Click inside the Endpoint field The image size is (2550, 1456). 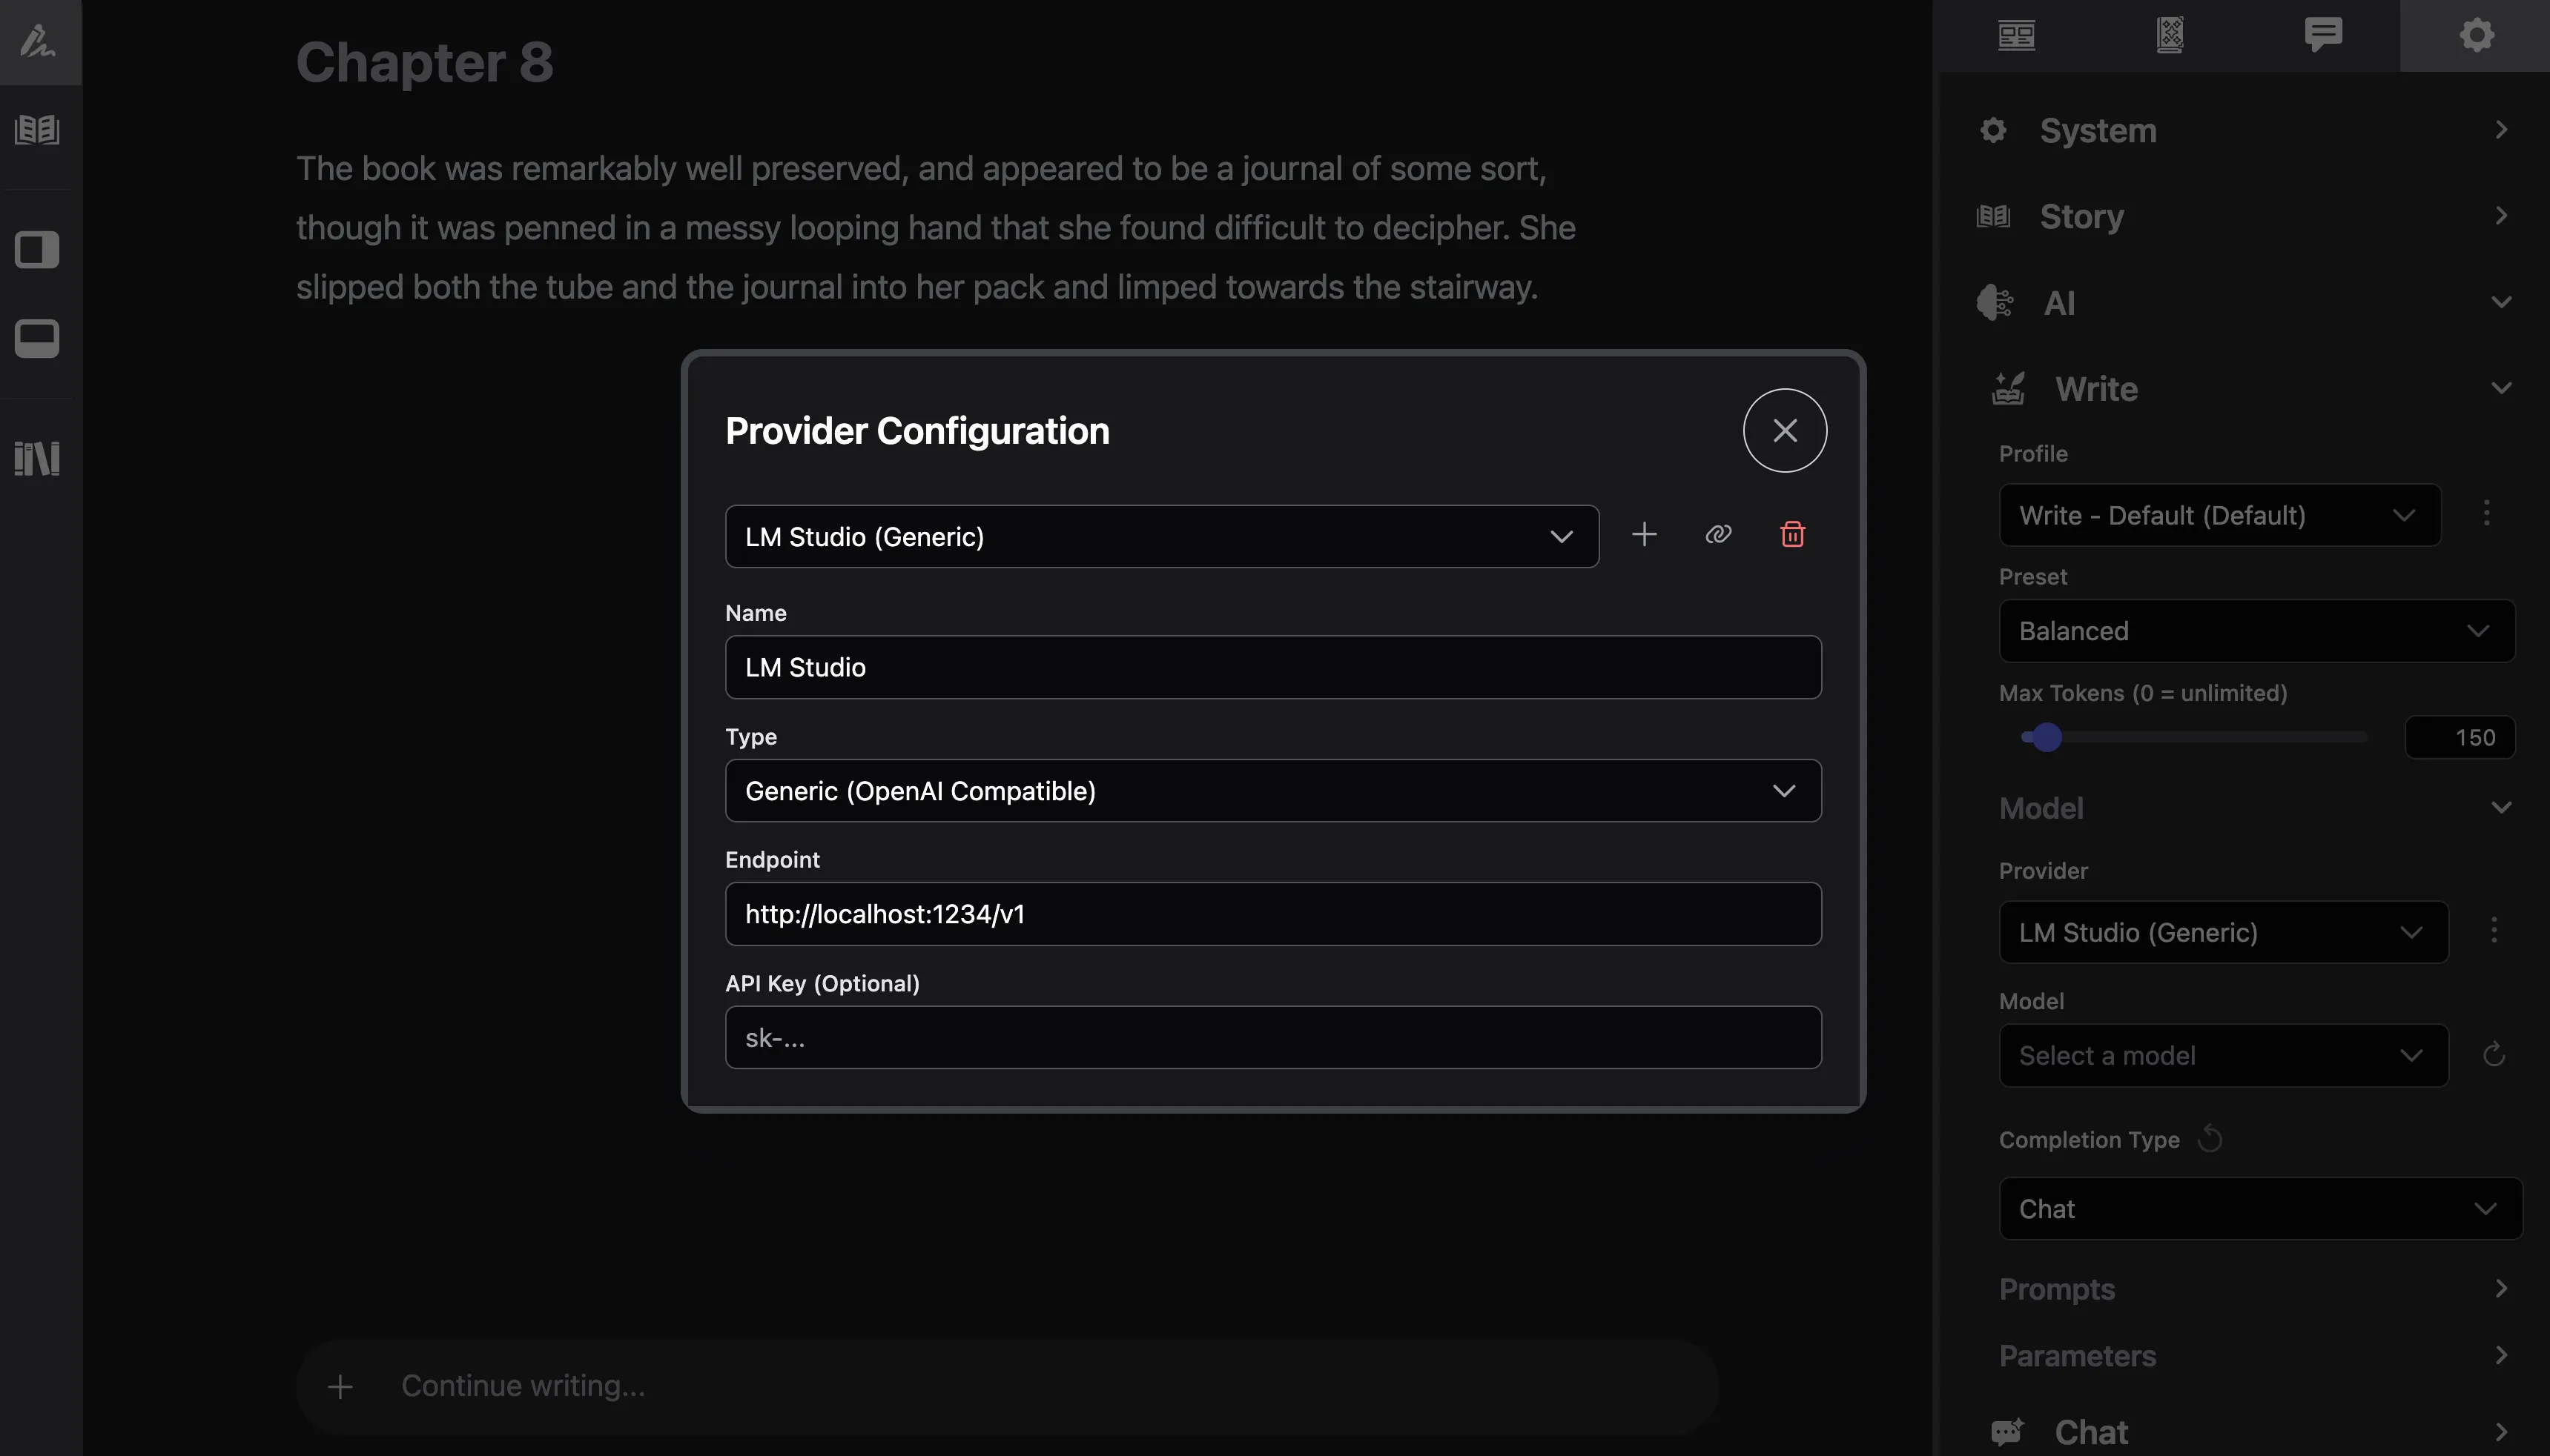point(1272,913)
